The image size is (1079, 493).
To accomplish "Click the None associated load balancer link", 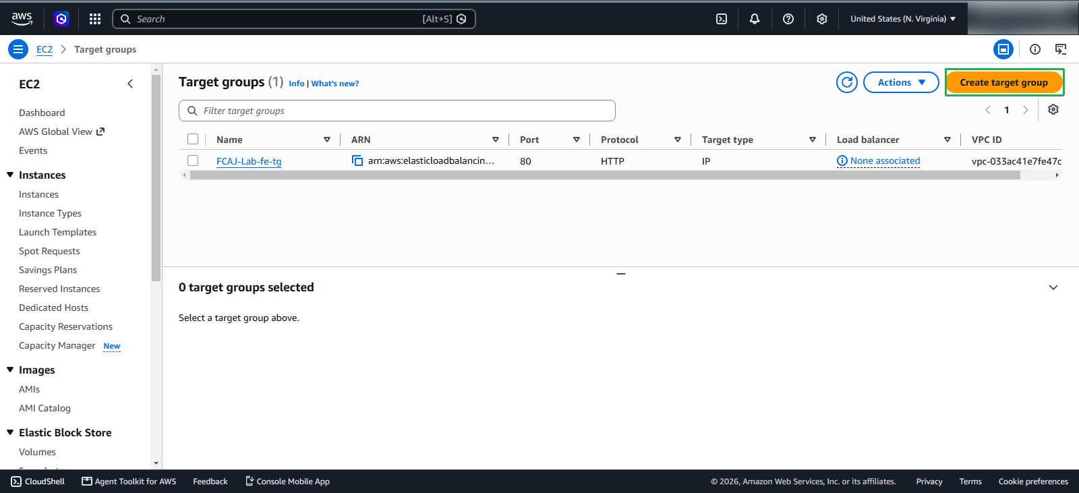I will pos(885,161).
